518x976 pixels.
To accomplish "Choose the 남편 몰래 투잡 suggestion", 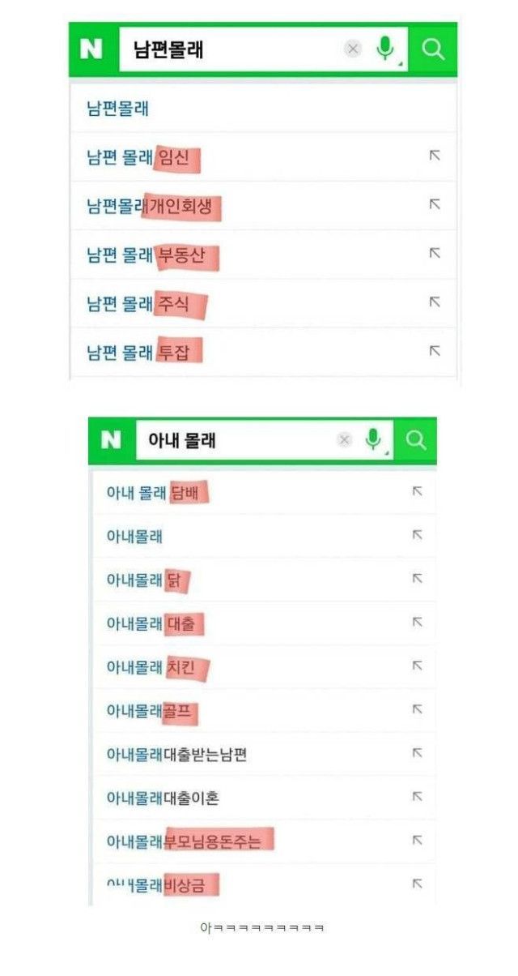I will click(x=143, y=352).
